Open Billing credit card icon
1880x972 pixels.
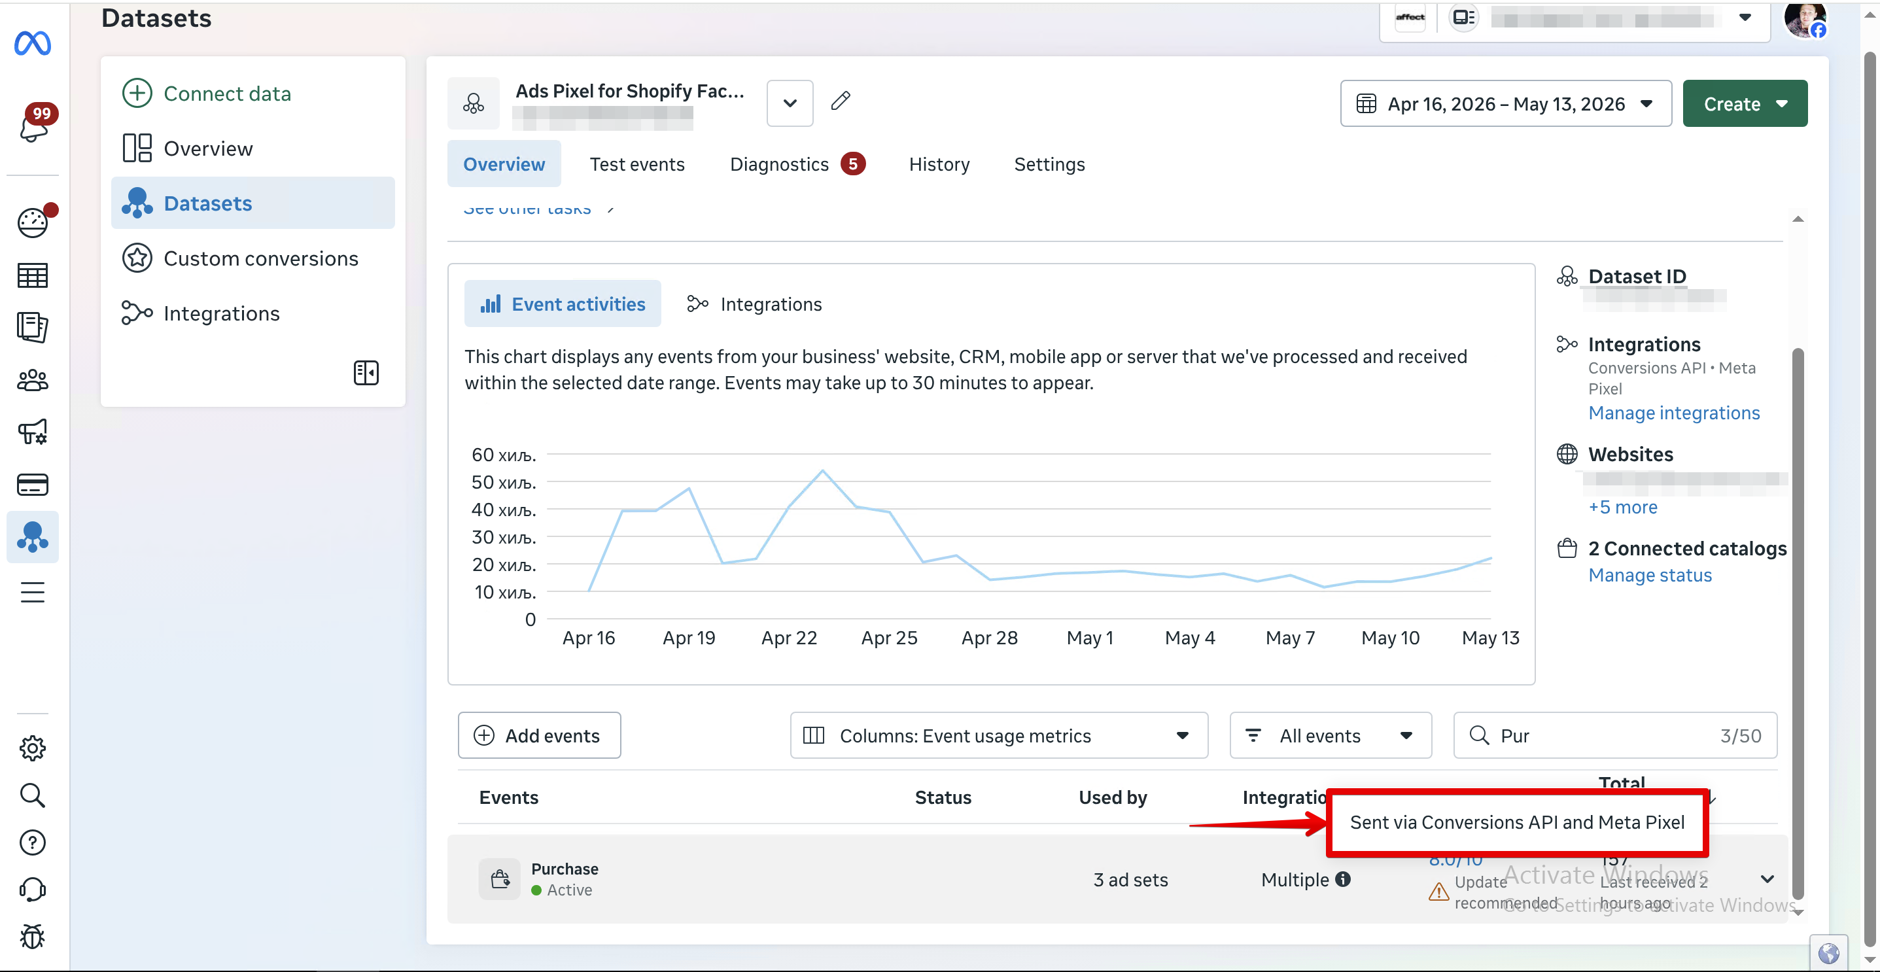pyautogui.click(x=33, y=485)
